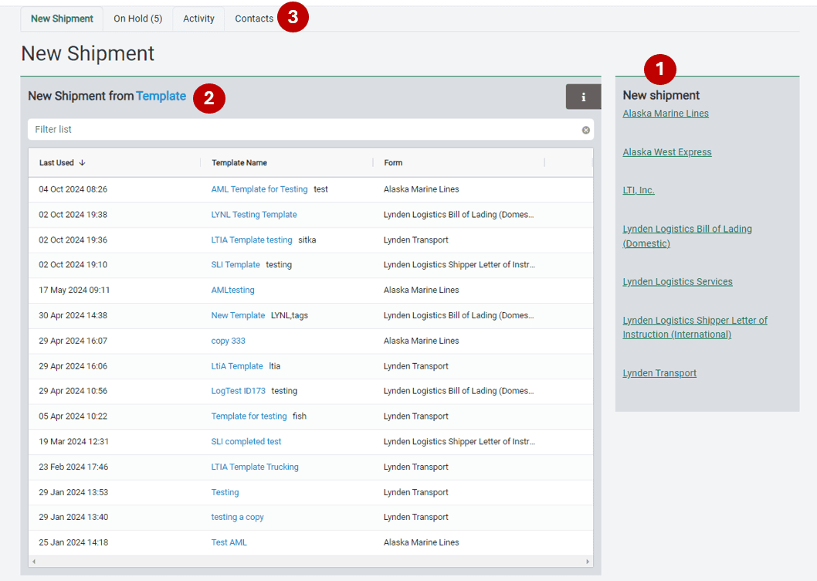
Task: Open the SLI Template link
Action: (236, 264)
